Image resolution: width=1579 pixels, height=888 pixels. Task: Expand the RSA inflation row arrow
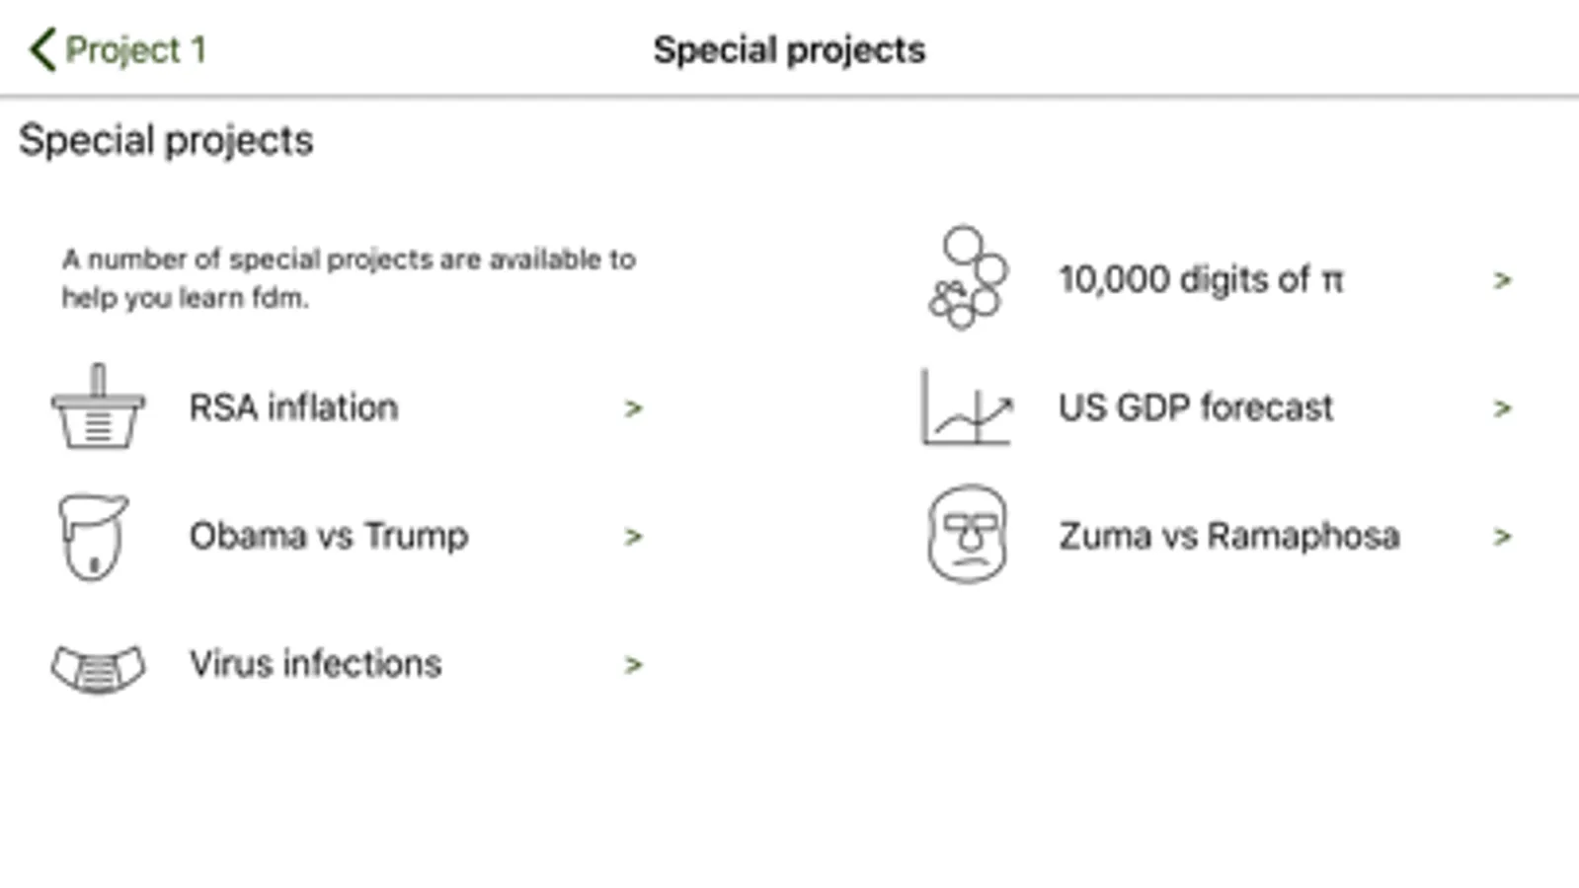pyautogui.click(x=633, y=408)
